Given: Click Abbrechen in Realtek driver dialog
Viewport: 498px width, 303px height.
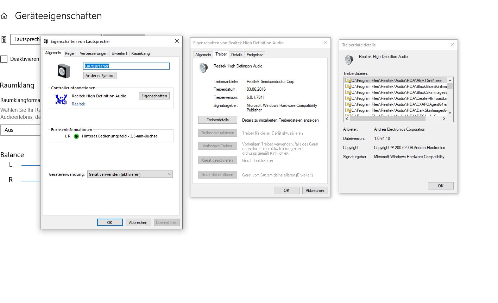Looking at the screenshot, I should click(315, 191).
